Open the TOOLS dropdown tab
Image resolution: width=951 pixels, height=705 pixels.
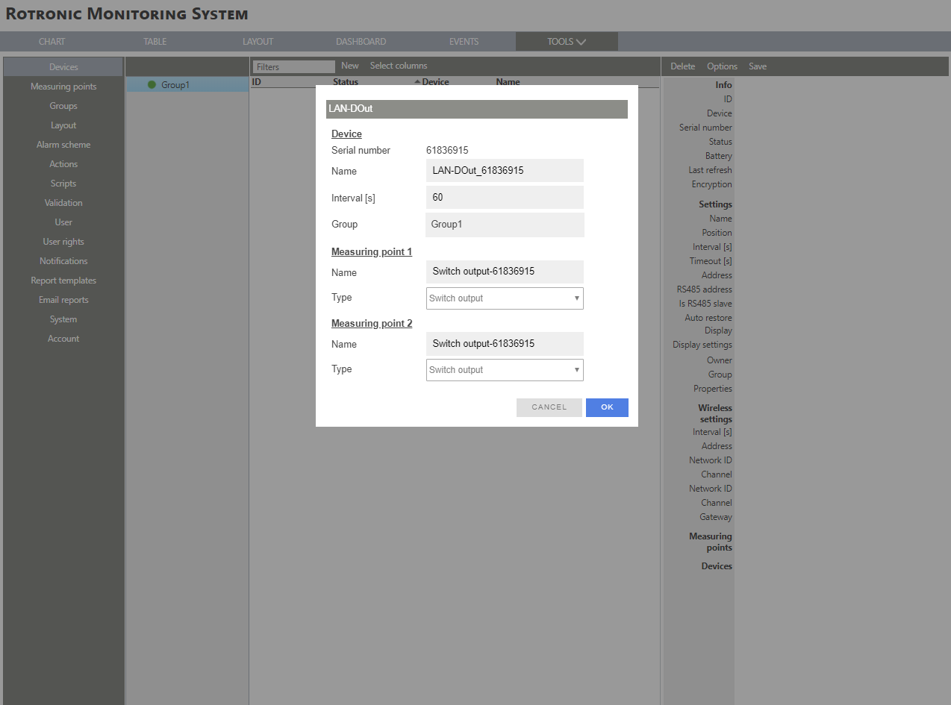(x=567, y=42)
